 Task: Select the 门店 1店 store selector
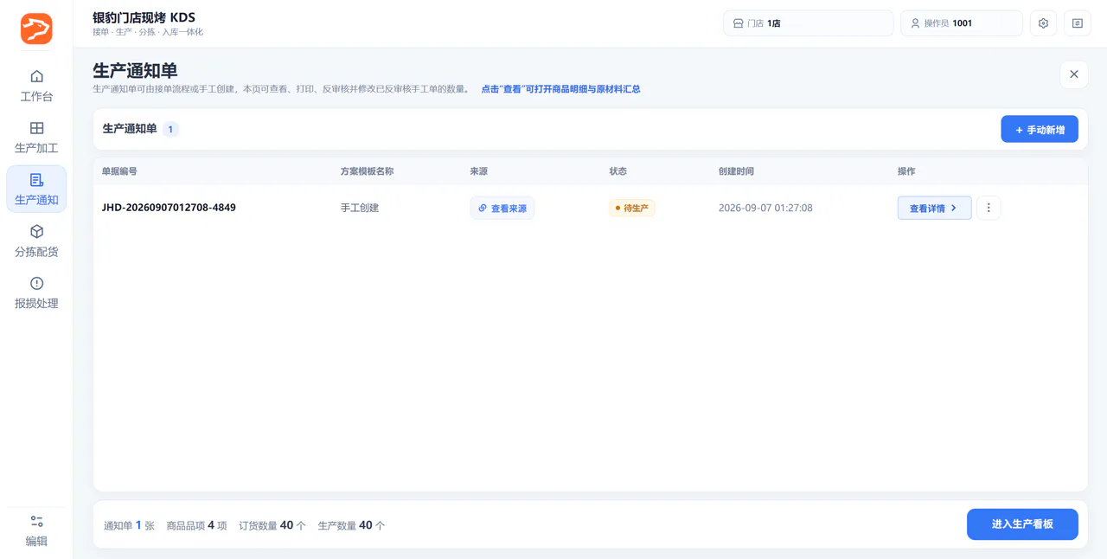808,23
